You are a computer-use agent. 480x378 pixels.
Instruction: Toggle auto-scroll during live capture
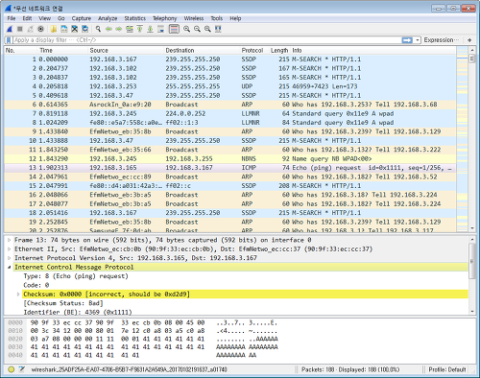coord(161,29)
